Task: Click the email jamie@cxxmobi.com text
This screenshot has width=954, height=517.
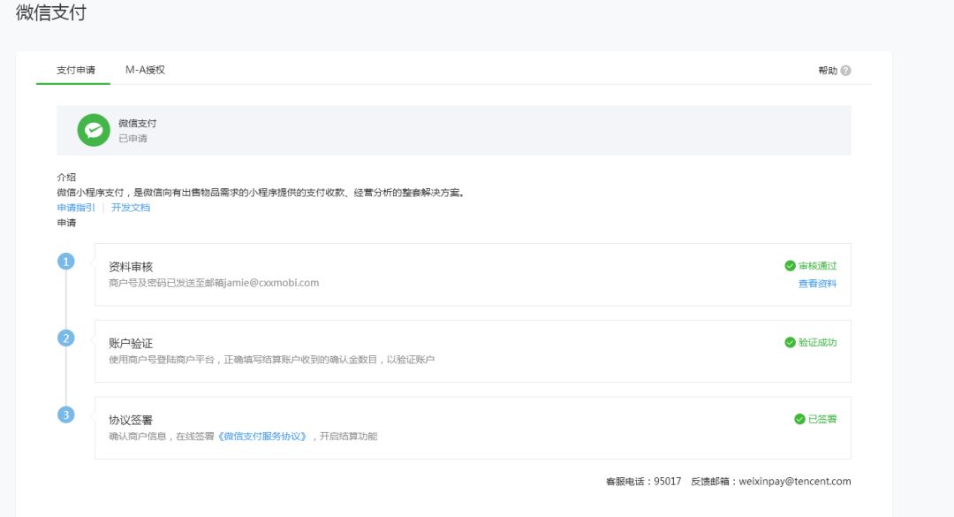Action: 271,283
